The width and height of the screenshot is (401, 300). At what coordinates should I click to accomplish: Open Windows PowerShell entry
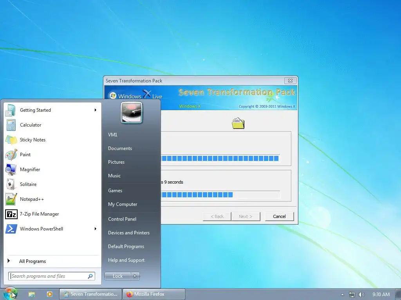[x=52, y=229]
